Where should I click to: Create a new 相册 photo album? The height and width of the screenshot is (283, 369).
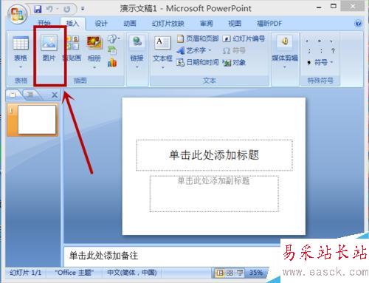pyautogui.click(x=94, y=48)
